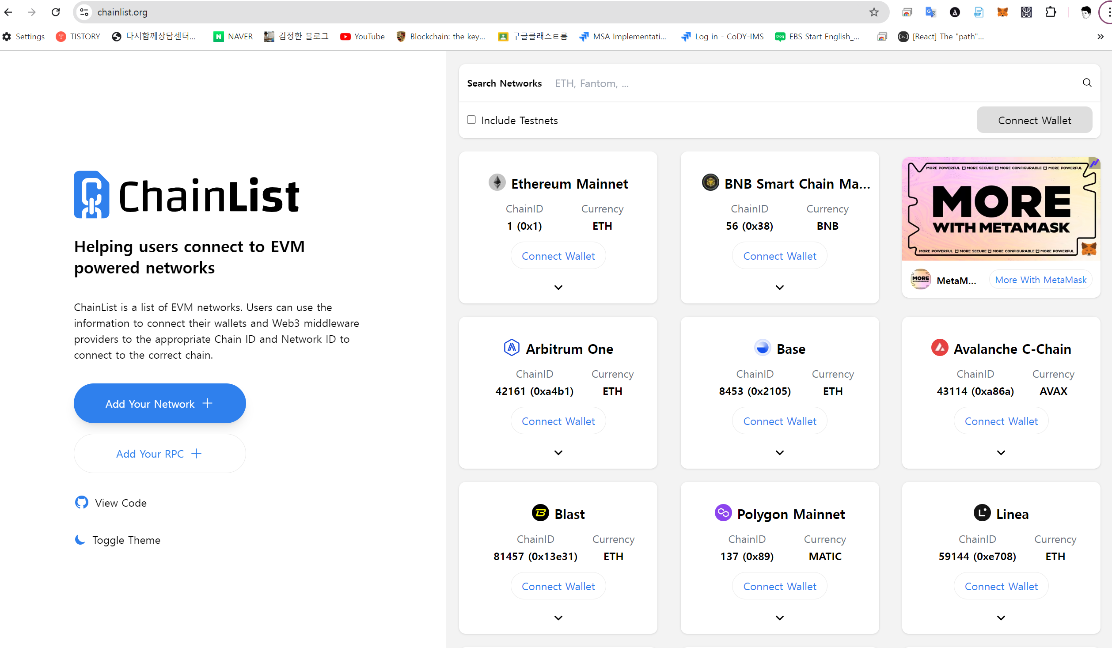This screenshot has height=648, width=1112.
Task: Reload the chainlist.org page
Action: tap(56, 12)
